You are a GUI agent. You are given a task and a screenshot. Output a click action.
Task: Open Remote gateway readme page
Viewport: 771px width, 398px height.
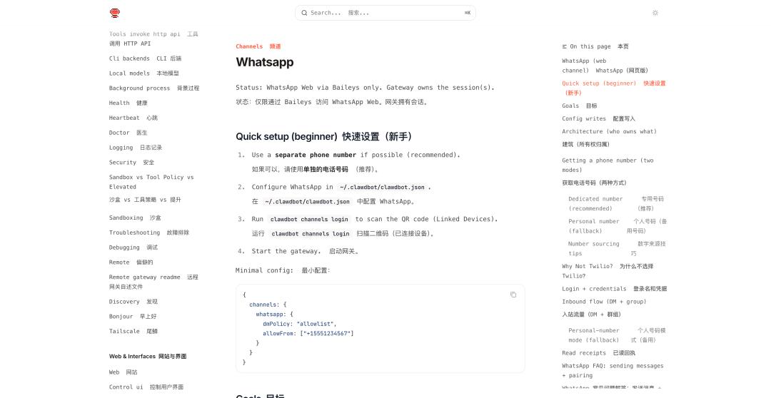153,282
